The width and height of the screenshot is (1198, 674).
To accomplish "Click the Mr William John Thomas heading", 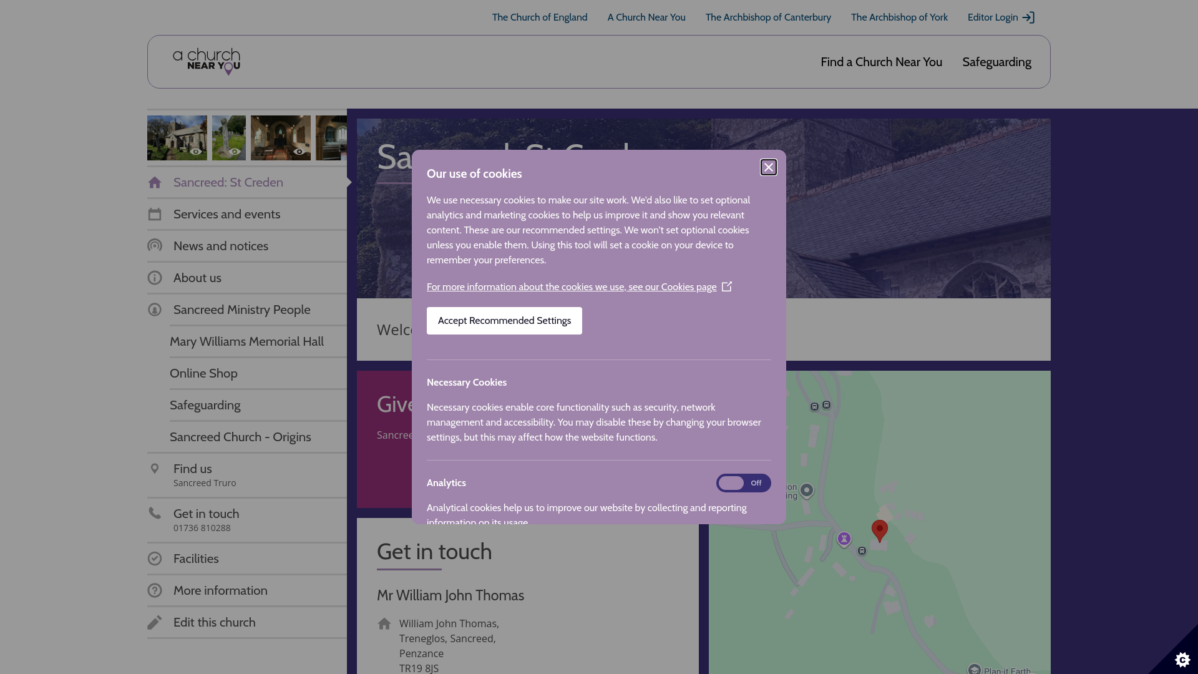I will (450, 595).
